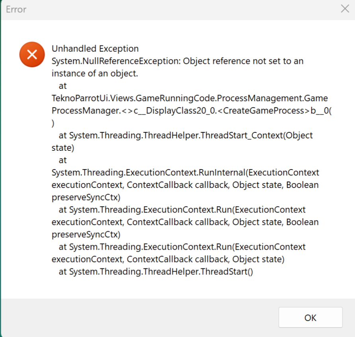The height and width of the screenshot is (337, 355).
Task: Click the OK button
Action: tap(310, 317)
